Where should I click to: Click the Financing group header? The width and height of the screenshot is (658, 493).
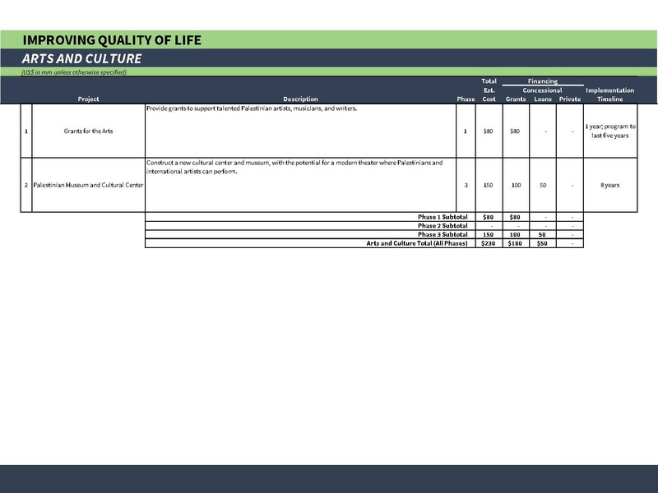[542, 81]
